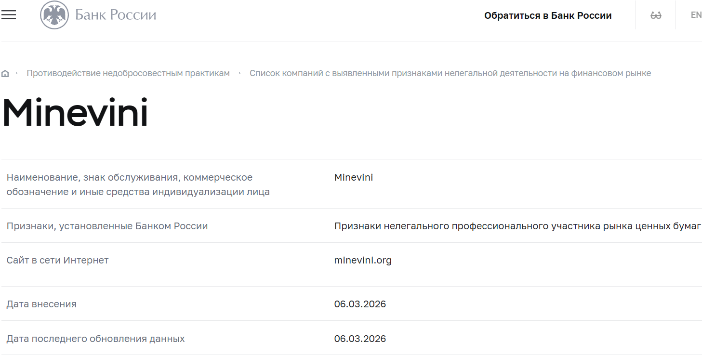This screenshot has height=355, width=702.
Task: Open the illegal activity companies list breadcrumb
Action: 450,73
